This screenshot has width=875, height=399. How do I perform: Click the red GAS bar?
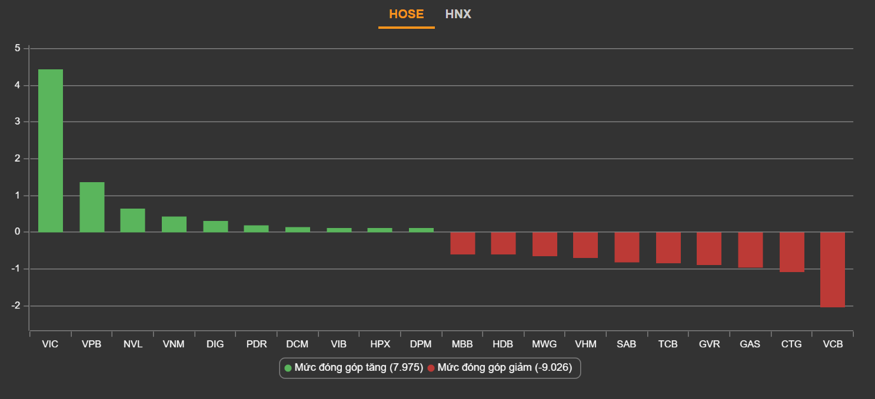pos(750,250)
